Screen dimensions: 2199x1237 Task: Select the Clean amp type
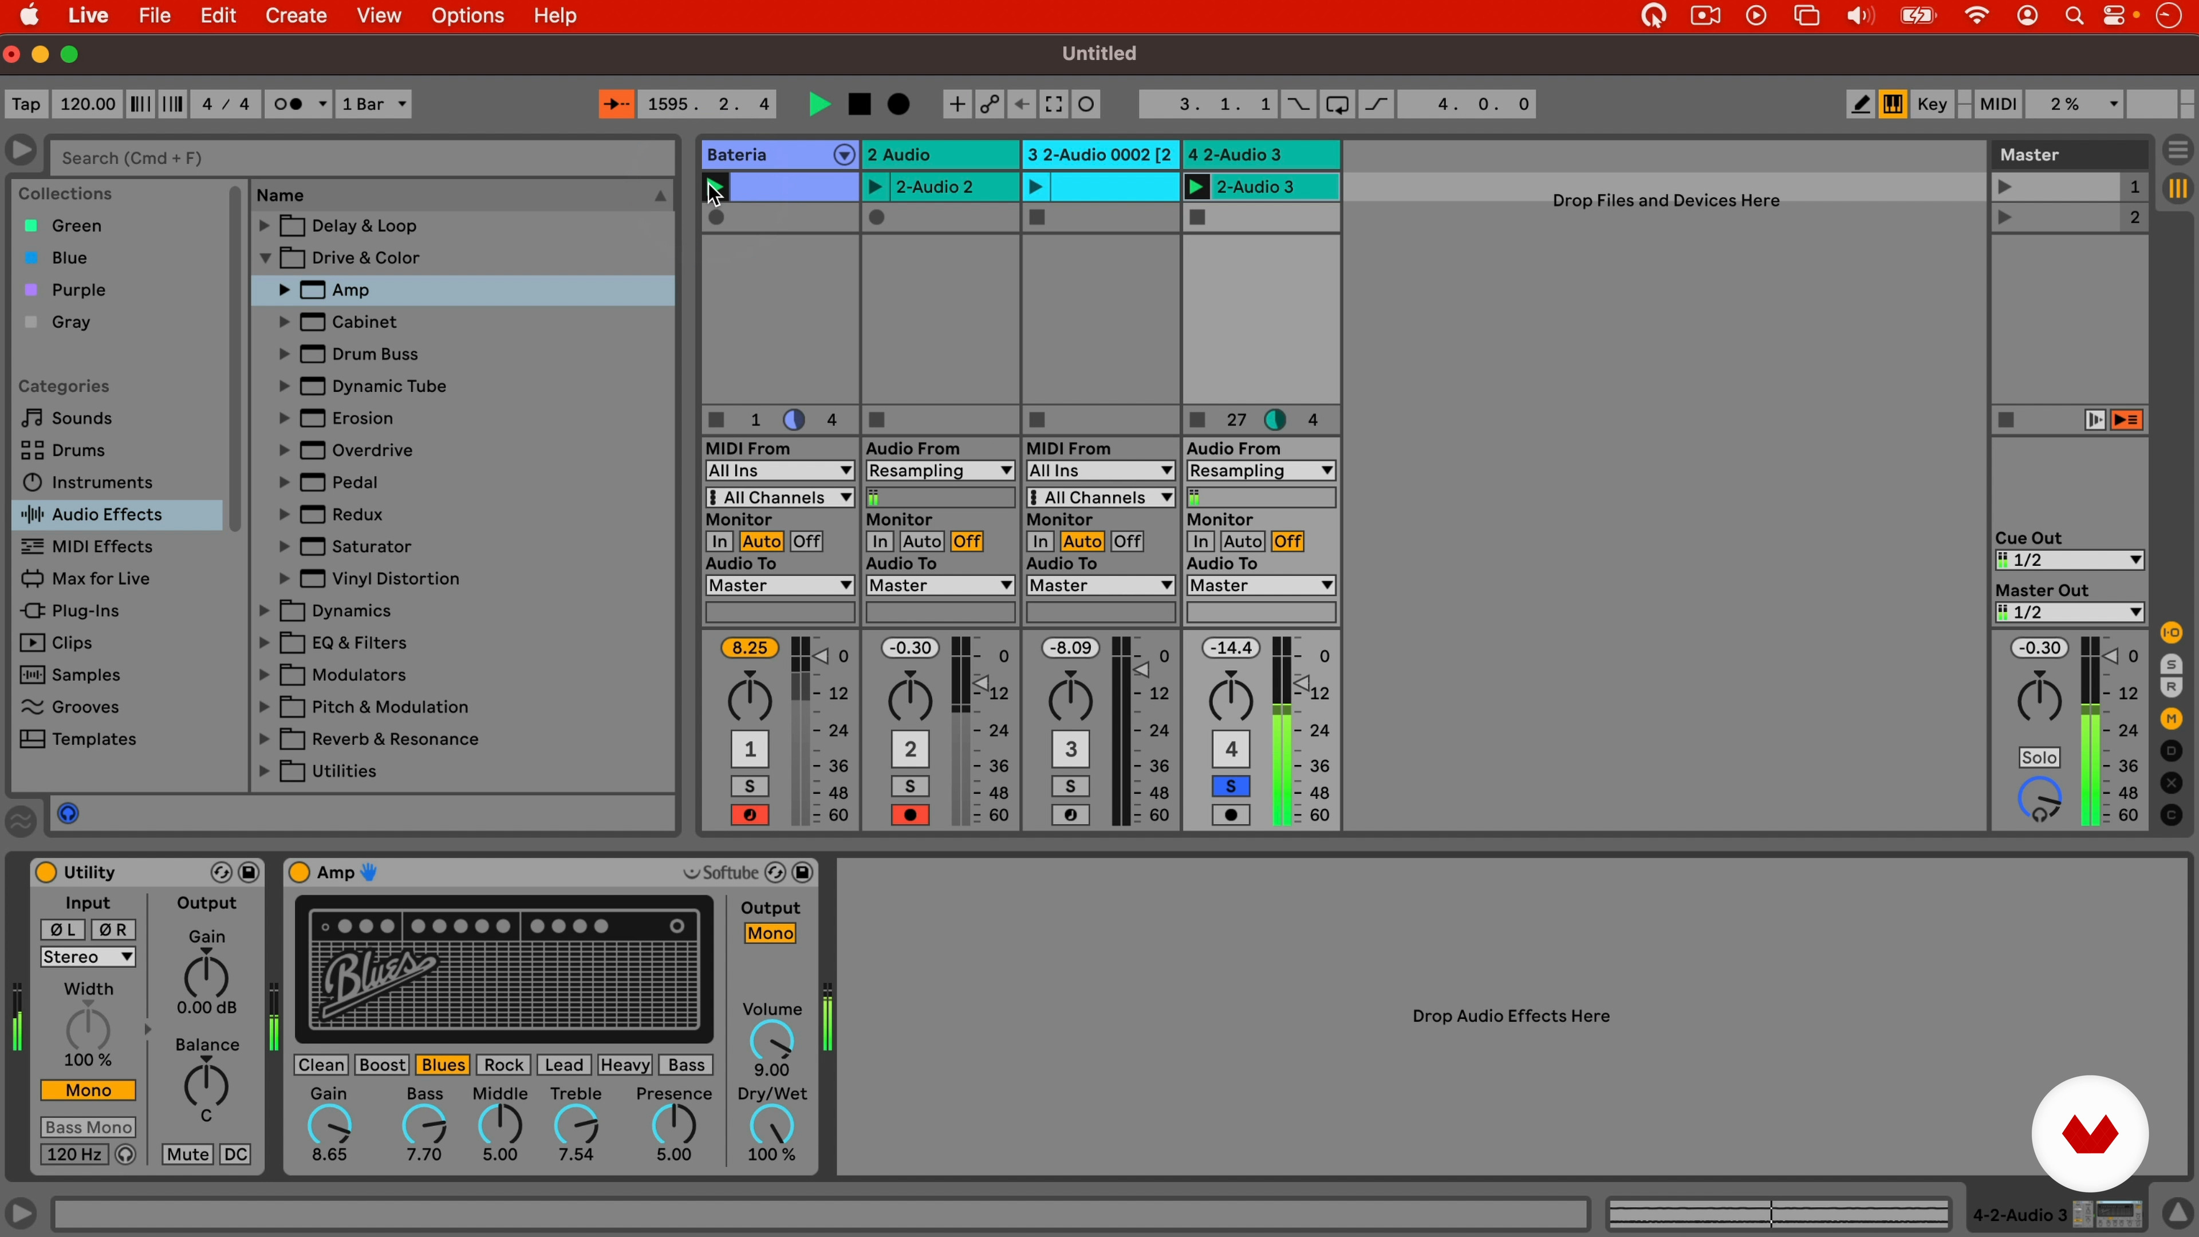(321, 1065)
